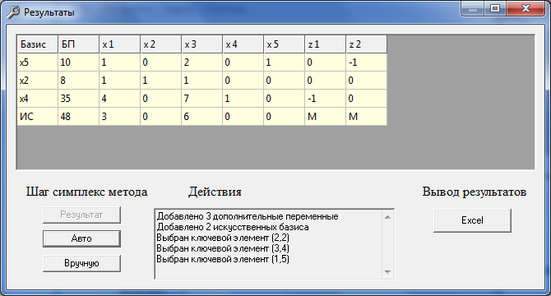Click the Авто button
The width and height of the screenshot is (551, 296).
pos(81,238)
